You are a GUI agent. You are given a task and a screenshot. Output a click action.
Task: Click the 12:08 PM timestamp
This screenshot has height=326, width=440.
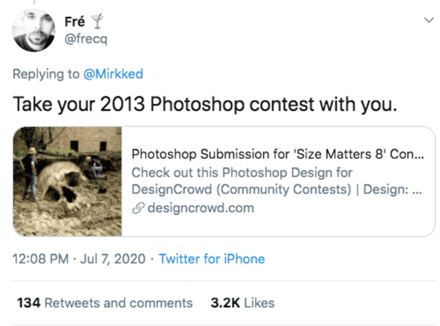(41, 259)
